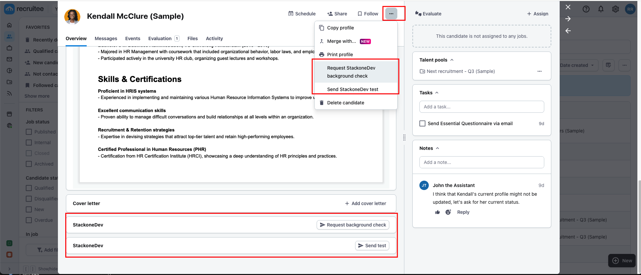Select Request StackoneDev background check menu item
This screenshot has height=275, width=641.
[x=356, y=72]
